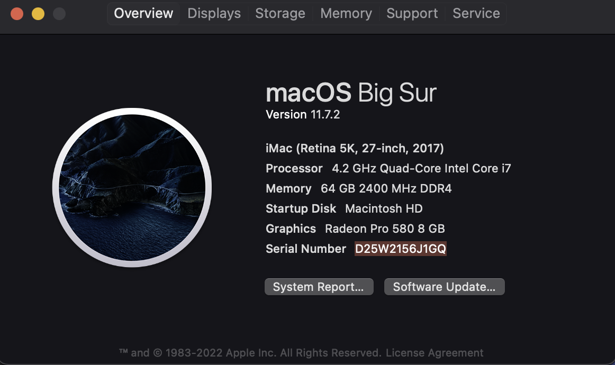This screenshot has width=615, height=365.
Task: Click the macOS Big Sur wallpaper icon
Action: point(132,187)
